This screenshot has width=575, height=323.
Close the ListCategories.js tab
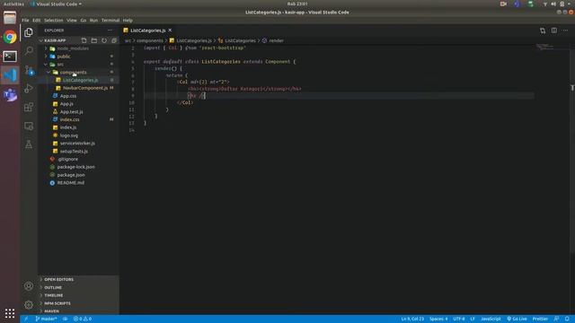[x=170, y=30]
